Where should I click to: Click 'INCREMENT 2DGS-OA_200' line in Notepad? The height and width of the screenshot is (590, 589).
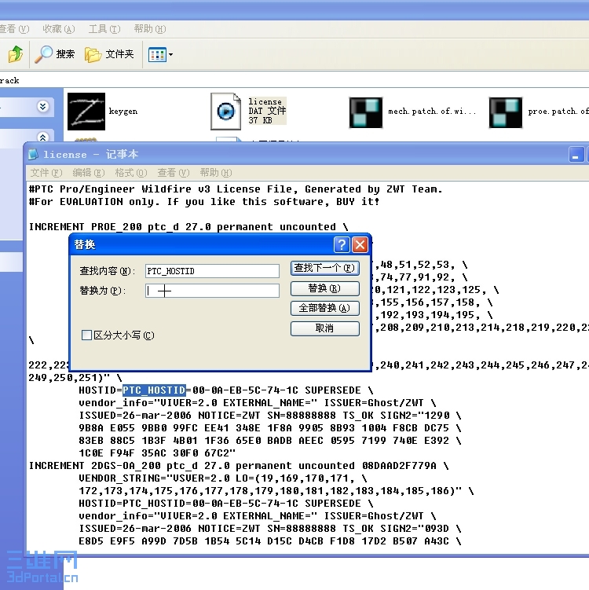tap(239, 465)
